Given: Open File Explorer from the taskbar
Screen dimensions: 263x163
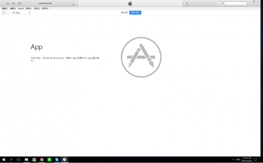Looking at the screenshot, I should click(x=26, y=160).
